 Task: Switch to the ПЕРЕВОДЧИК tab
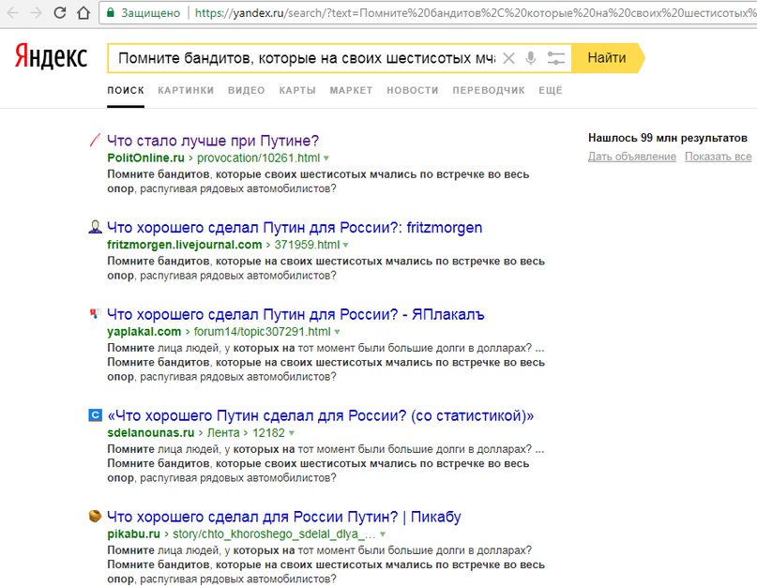pyautogui.click(x=489, y=90)
